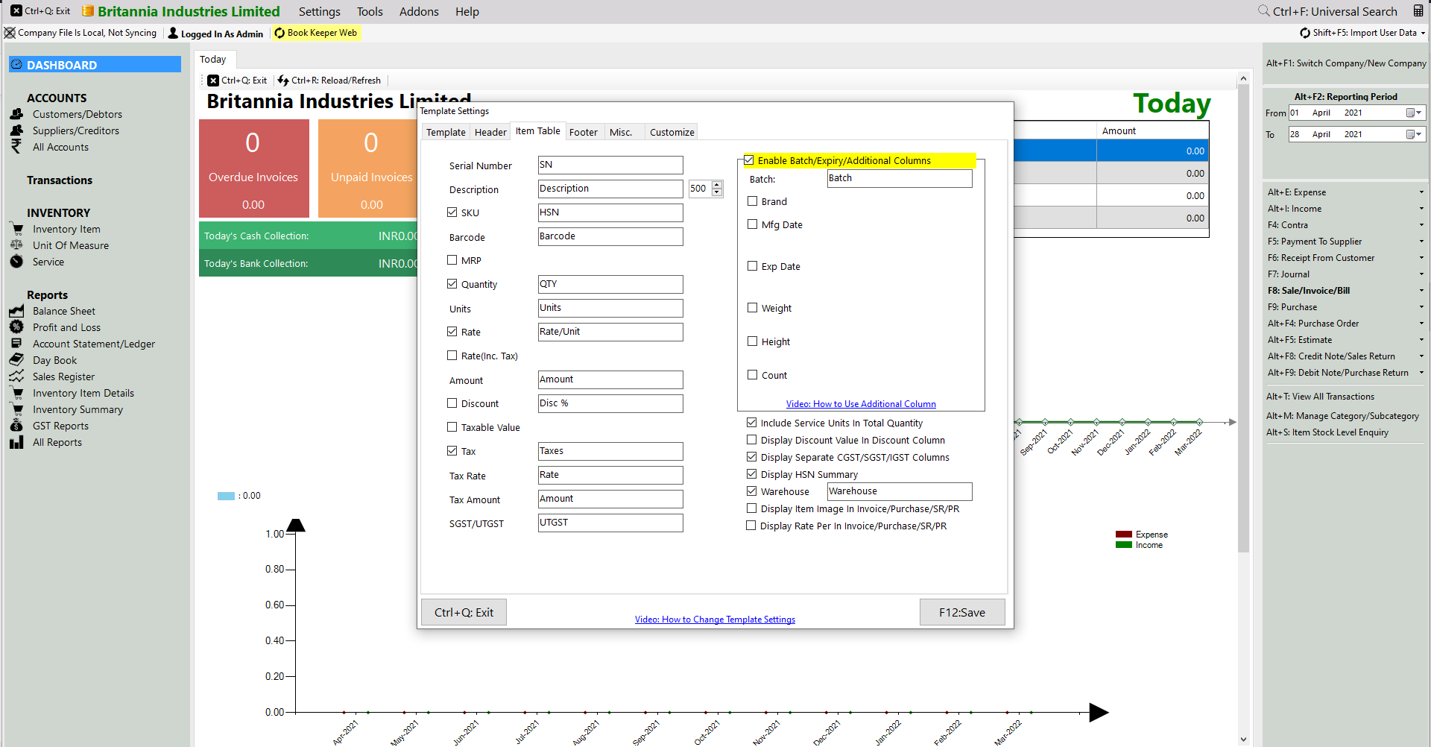The height and width of the screenshot is (747, 1431).
Task: Click the Reload/Refresh icon in Today tab
Action: click(283, 81)
